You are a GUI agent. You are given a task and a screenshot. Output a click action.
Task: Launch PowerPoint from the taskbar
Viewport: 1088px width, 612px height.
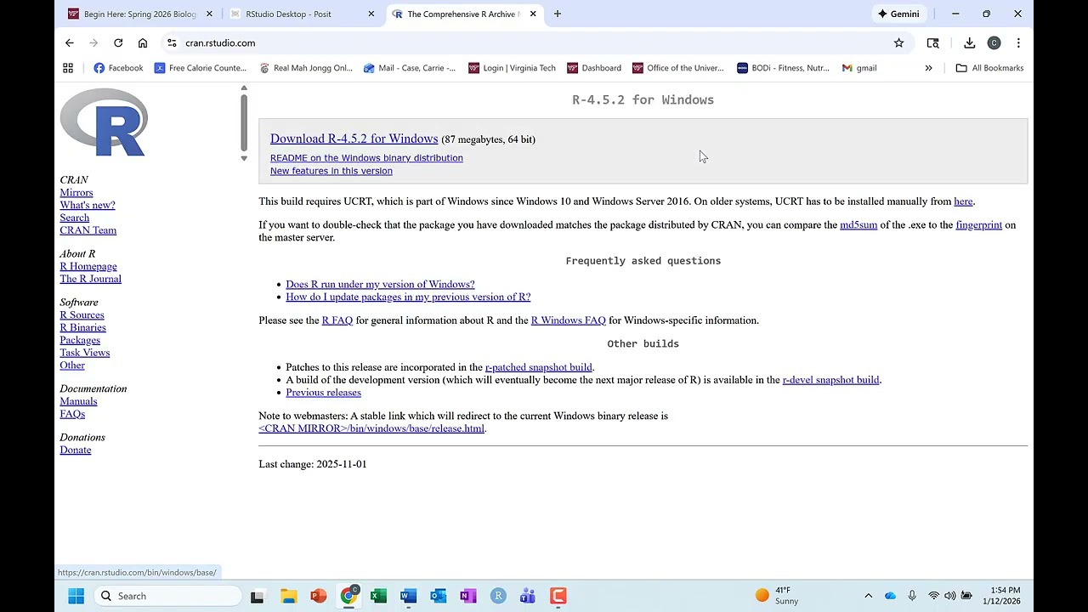(319, 596)
